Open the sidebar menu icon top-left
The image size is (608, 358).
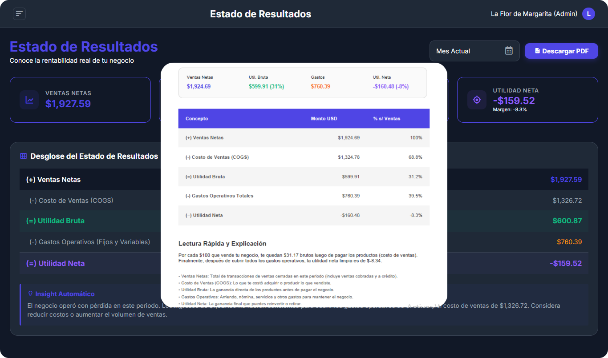(x=19, y=14)
